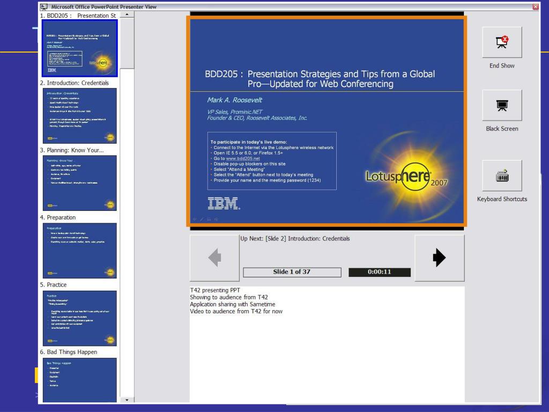Click 'T42 presenting PPT' notes line
Viewport: 549px width, 412px height.
coord(215,290)
